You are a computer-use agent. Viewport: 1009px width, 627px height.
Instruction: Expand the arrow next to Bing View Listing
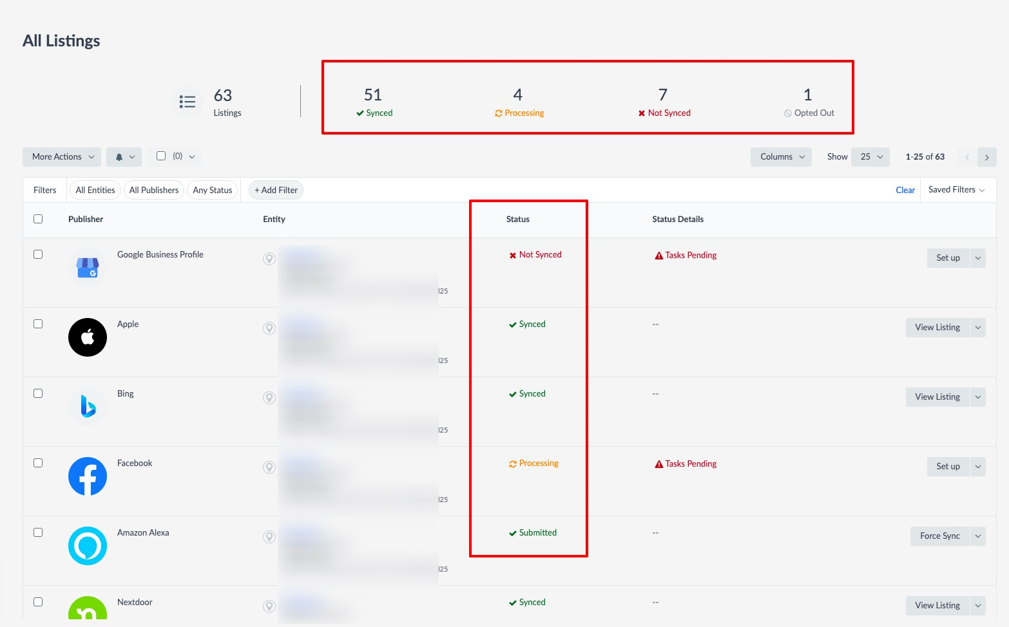pos(978,397)
